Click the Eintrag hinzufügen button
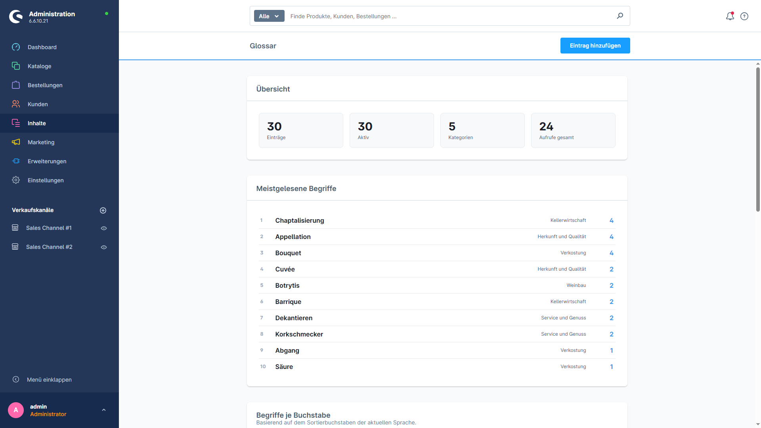 click(x=595, y=46)
